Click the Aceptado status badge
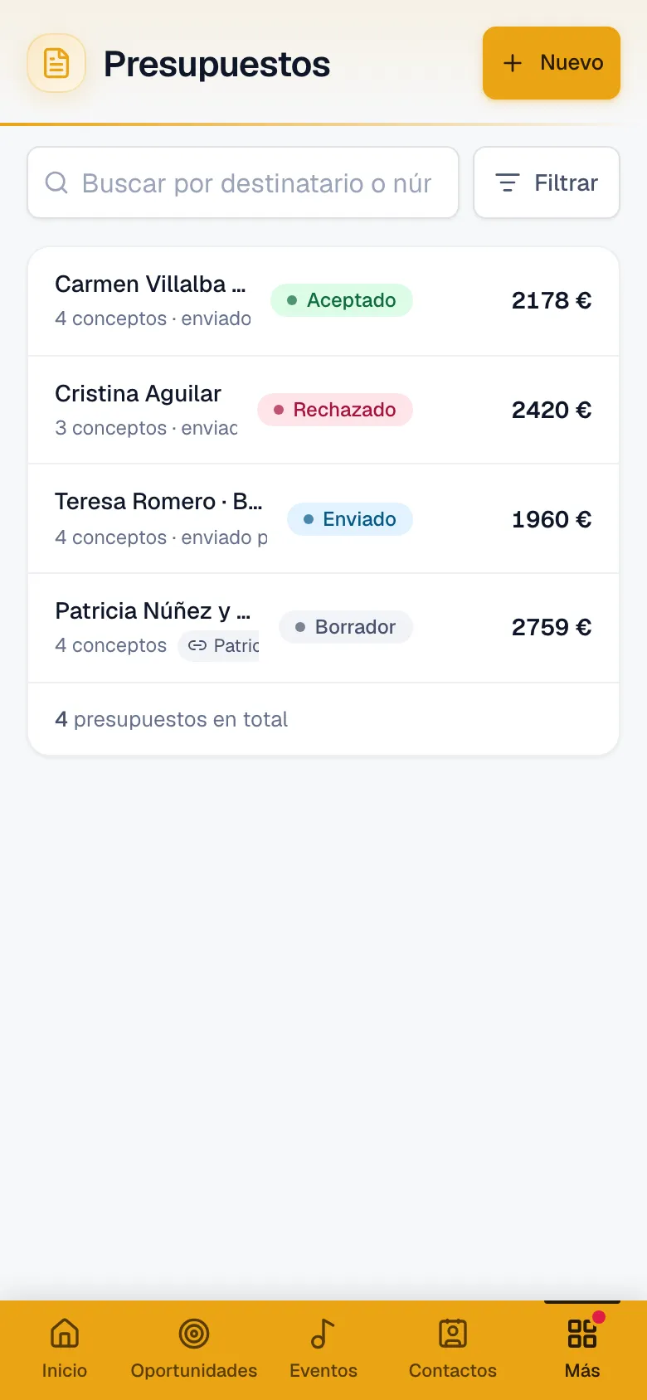Viewport: 647px width, 1400px height. (x=342, y=300)
